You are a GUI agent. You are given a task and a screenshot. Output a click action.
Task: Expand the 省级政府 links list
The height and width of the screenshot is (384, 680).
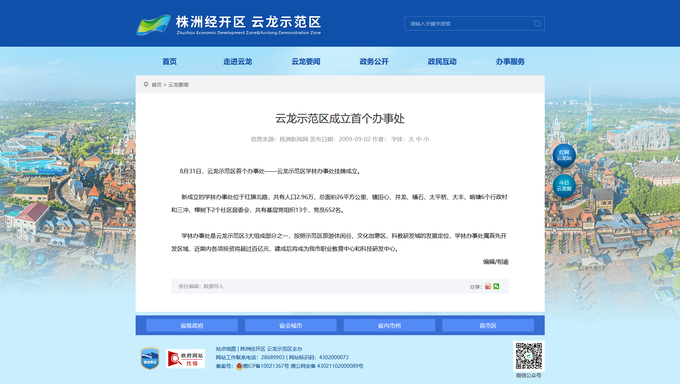click(192, 325)
